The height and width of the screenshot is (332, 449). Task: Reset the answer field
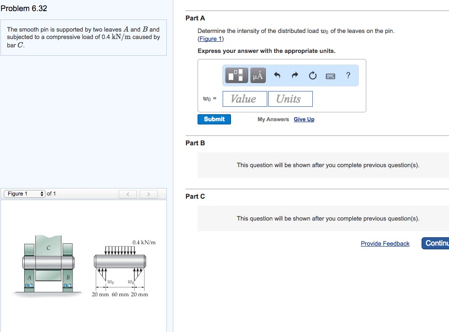(312, 75)
